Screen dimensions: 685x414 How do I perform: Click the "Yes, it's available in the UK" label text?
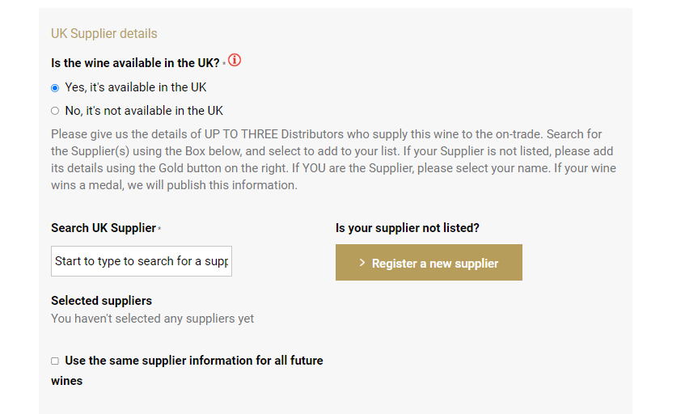(136, 87)
